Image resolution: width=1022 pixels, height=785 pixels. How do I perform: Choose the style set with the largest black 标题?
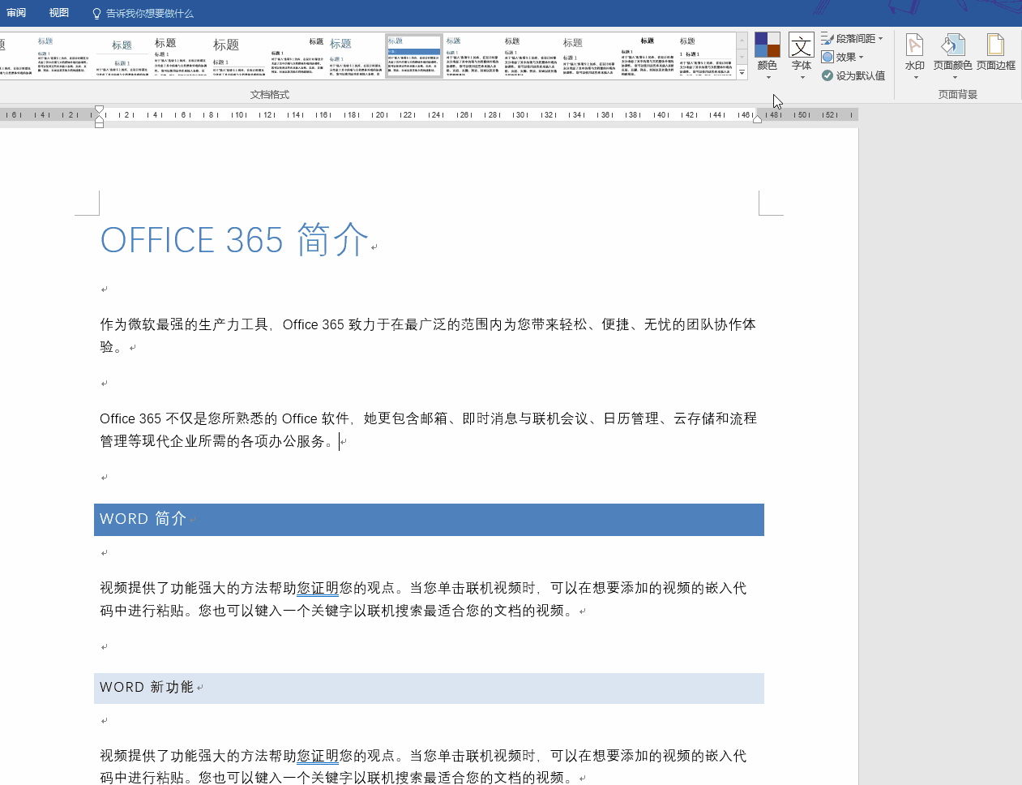pos(239,56)
